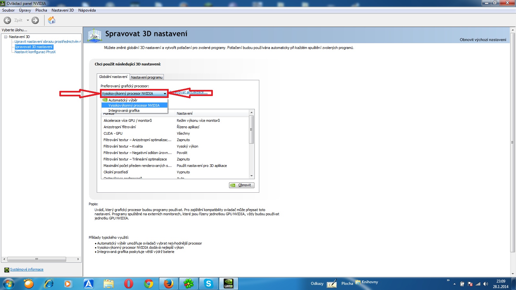Image resolution: width=516 pixels, height=290 pixels.
Task: Launch the orange paw media player in taskbar
Action: coord(29,284)
